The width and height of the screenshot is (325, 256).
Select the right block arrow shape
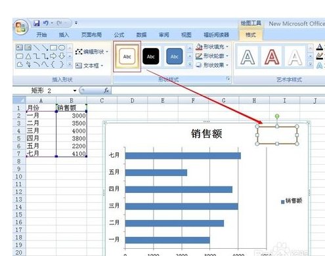(x=53, y=56)
